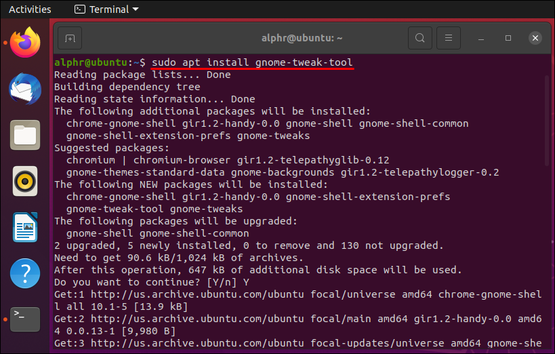Open Firefox from the dock

(x=25, y=42)
